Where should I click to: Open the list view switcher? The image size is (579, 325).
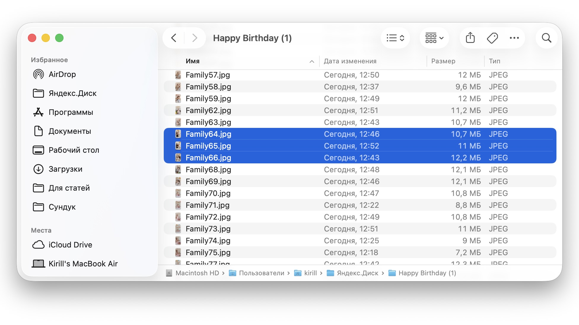(x=395, y=38)
